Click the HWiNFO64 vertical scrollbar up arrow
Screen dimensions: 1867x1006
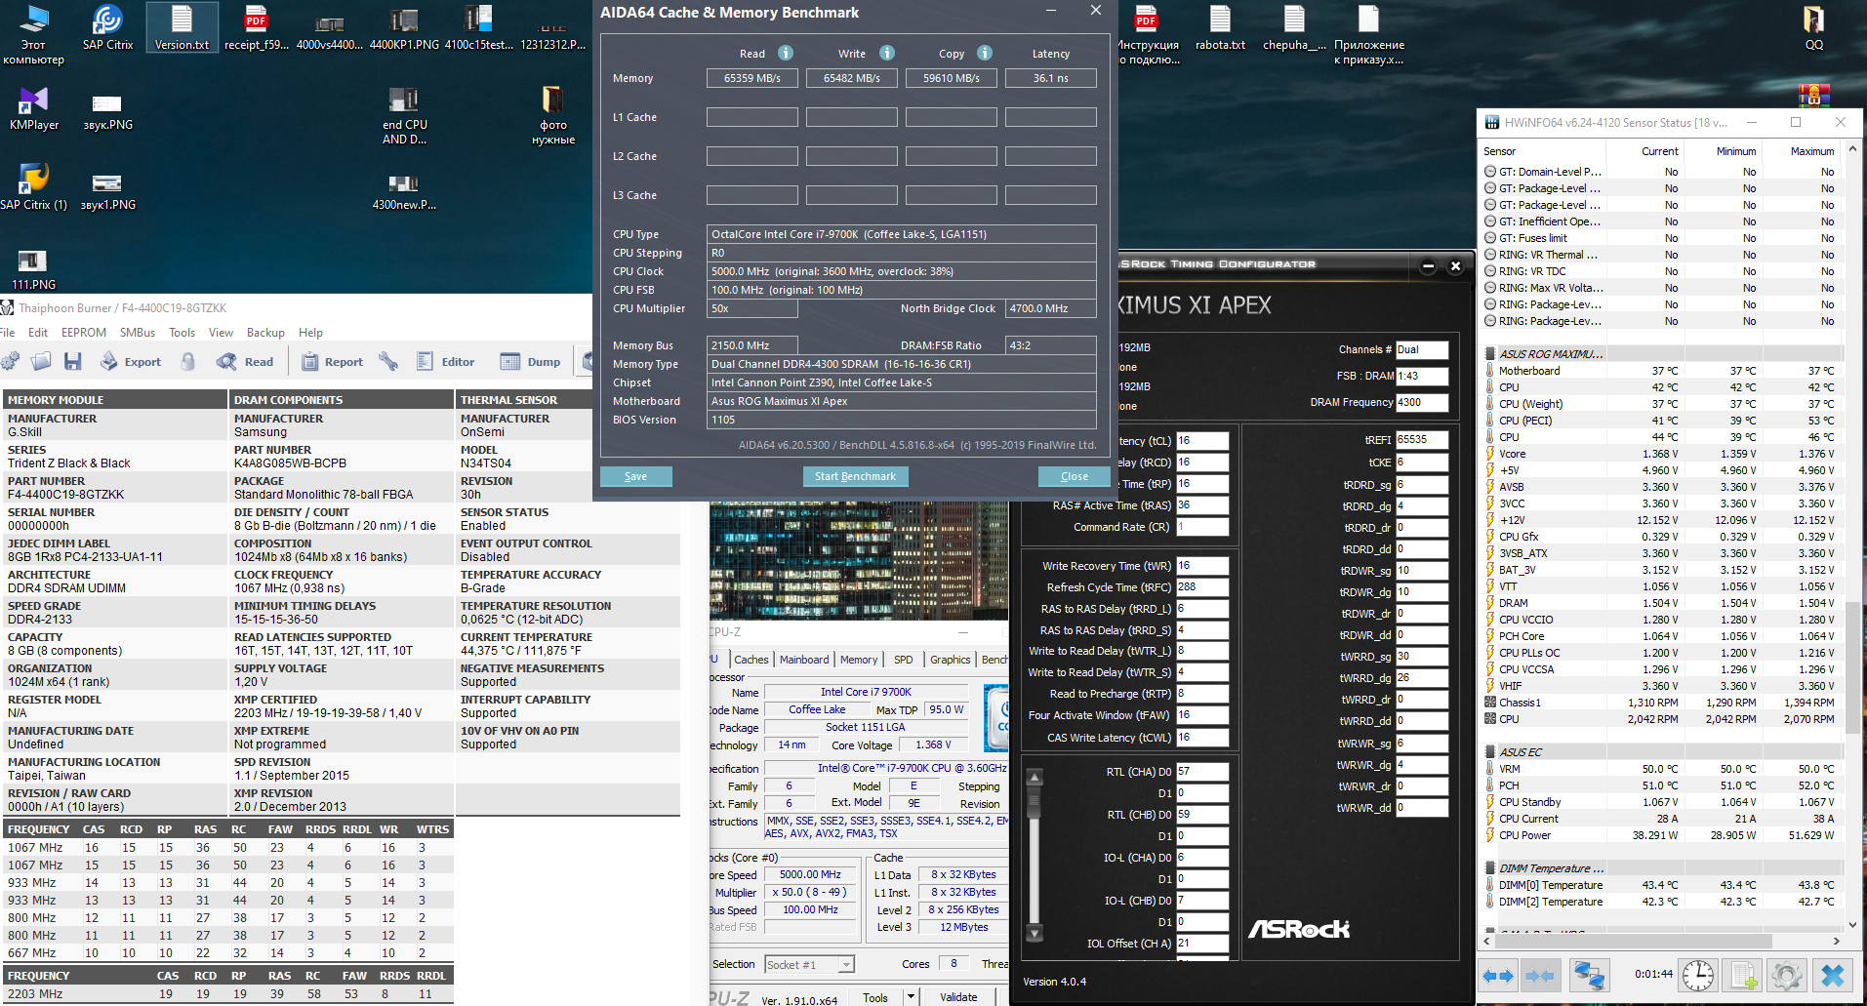tap(1852, 151)
